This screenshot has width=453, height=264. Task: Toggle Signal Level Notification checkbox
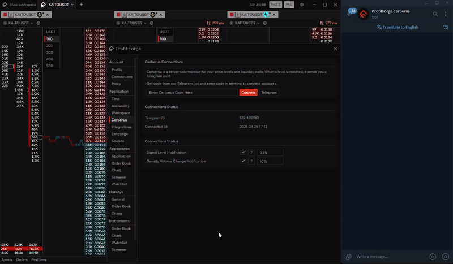pos(243,152)
